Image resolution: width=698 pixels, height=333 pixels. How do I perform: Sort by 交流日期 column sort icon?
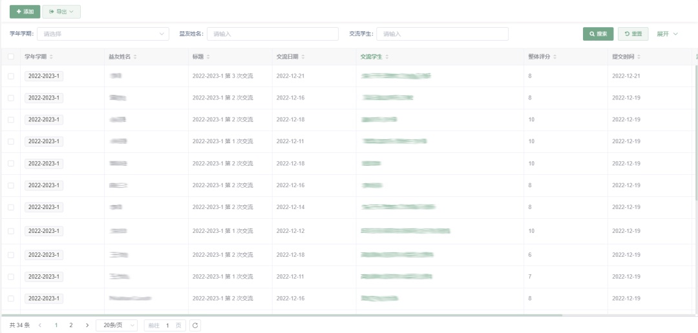[303, 57]
